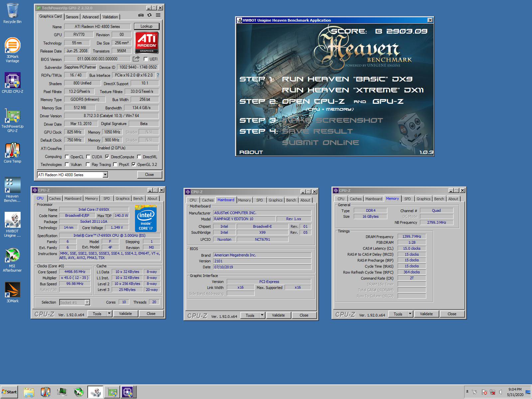Click CPU-Z taskbar button
Viewport: 532px width, 399px height.
coord(128,392)
